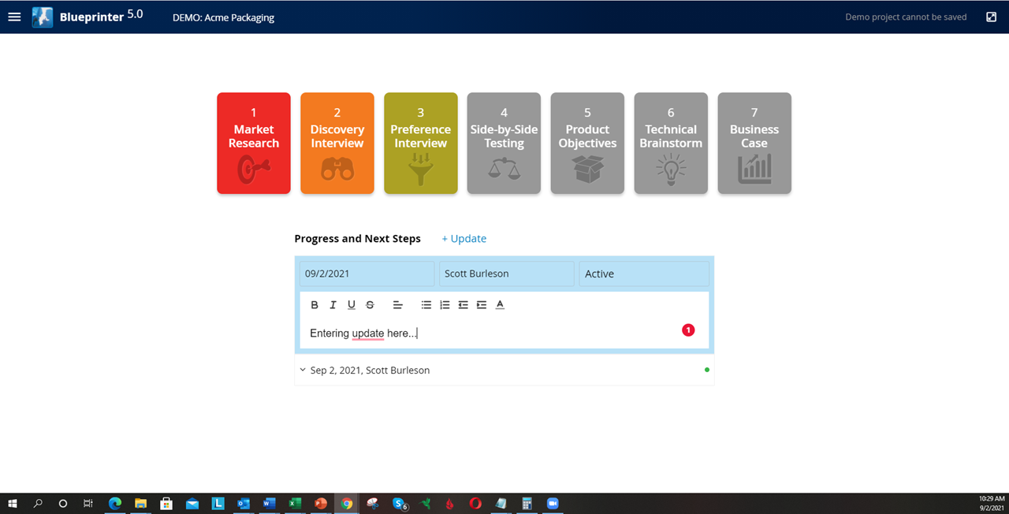Open Zoom from the taskbar
Image resolution: width=1009 pixels, height=514 pixels.
click(x=553, y=503)
